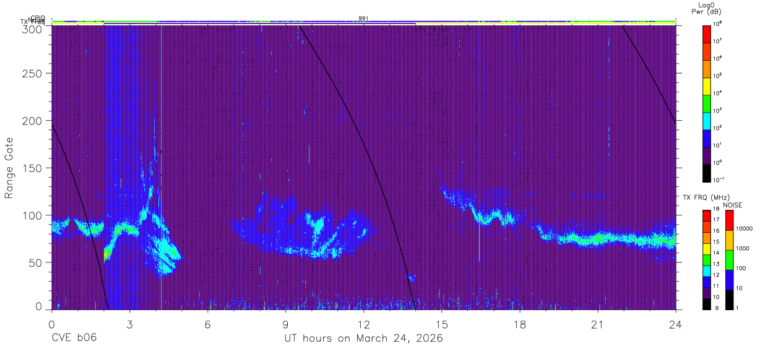Image resolution: width=760 pixels, height=351 pixels.
Task: Click the blue swatch in Lag0 Pwr colorbar
Action: (x=707, y=137)
